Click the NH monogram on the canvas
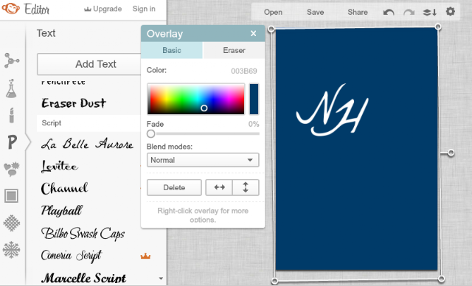472x286 pixels. [333, 110]
